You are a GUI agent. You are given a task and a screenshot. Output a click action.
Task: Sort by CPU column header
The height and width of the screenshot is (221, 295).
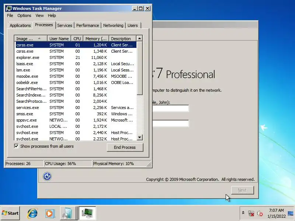[77, 39]
